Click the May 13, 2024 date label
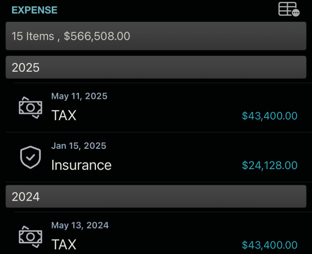Viewport: 312px width, 254px height. point(80,225)
